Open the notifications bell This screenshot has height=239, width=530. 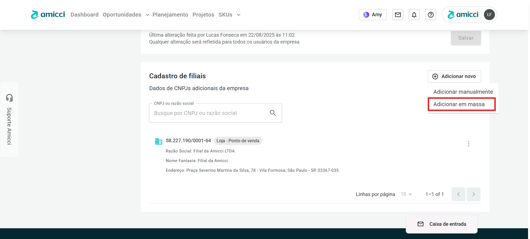click(414, 15)
